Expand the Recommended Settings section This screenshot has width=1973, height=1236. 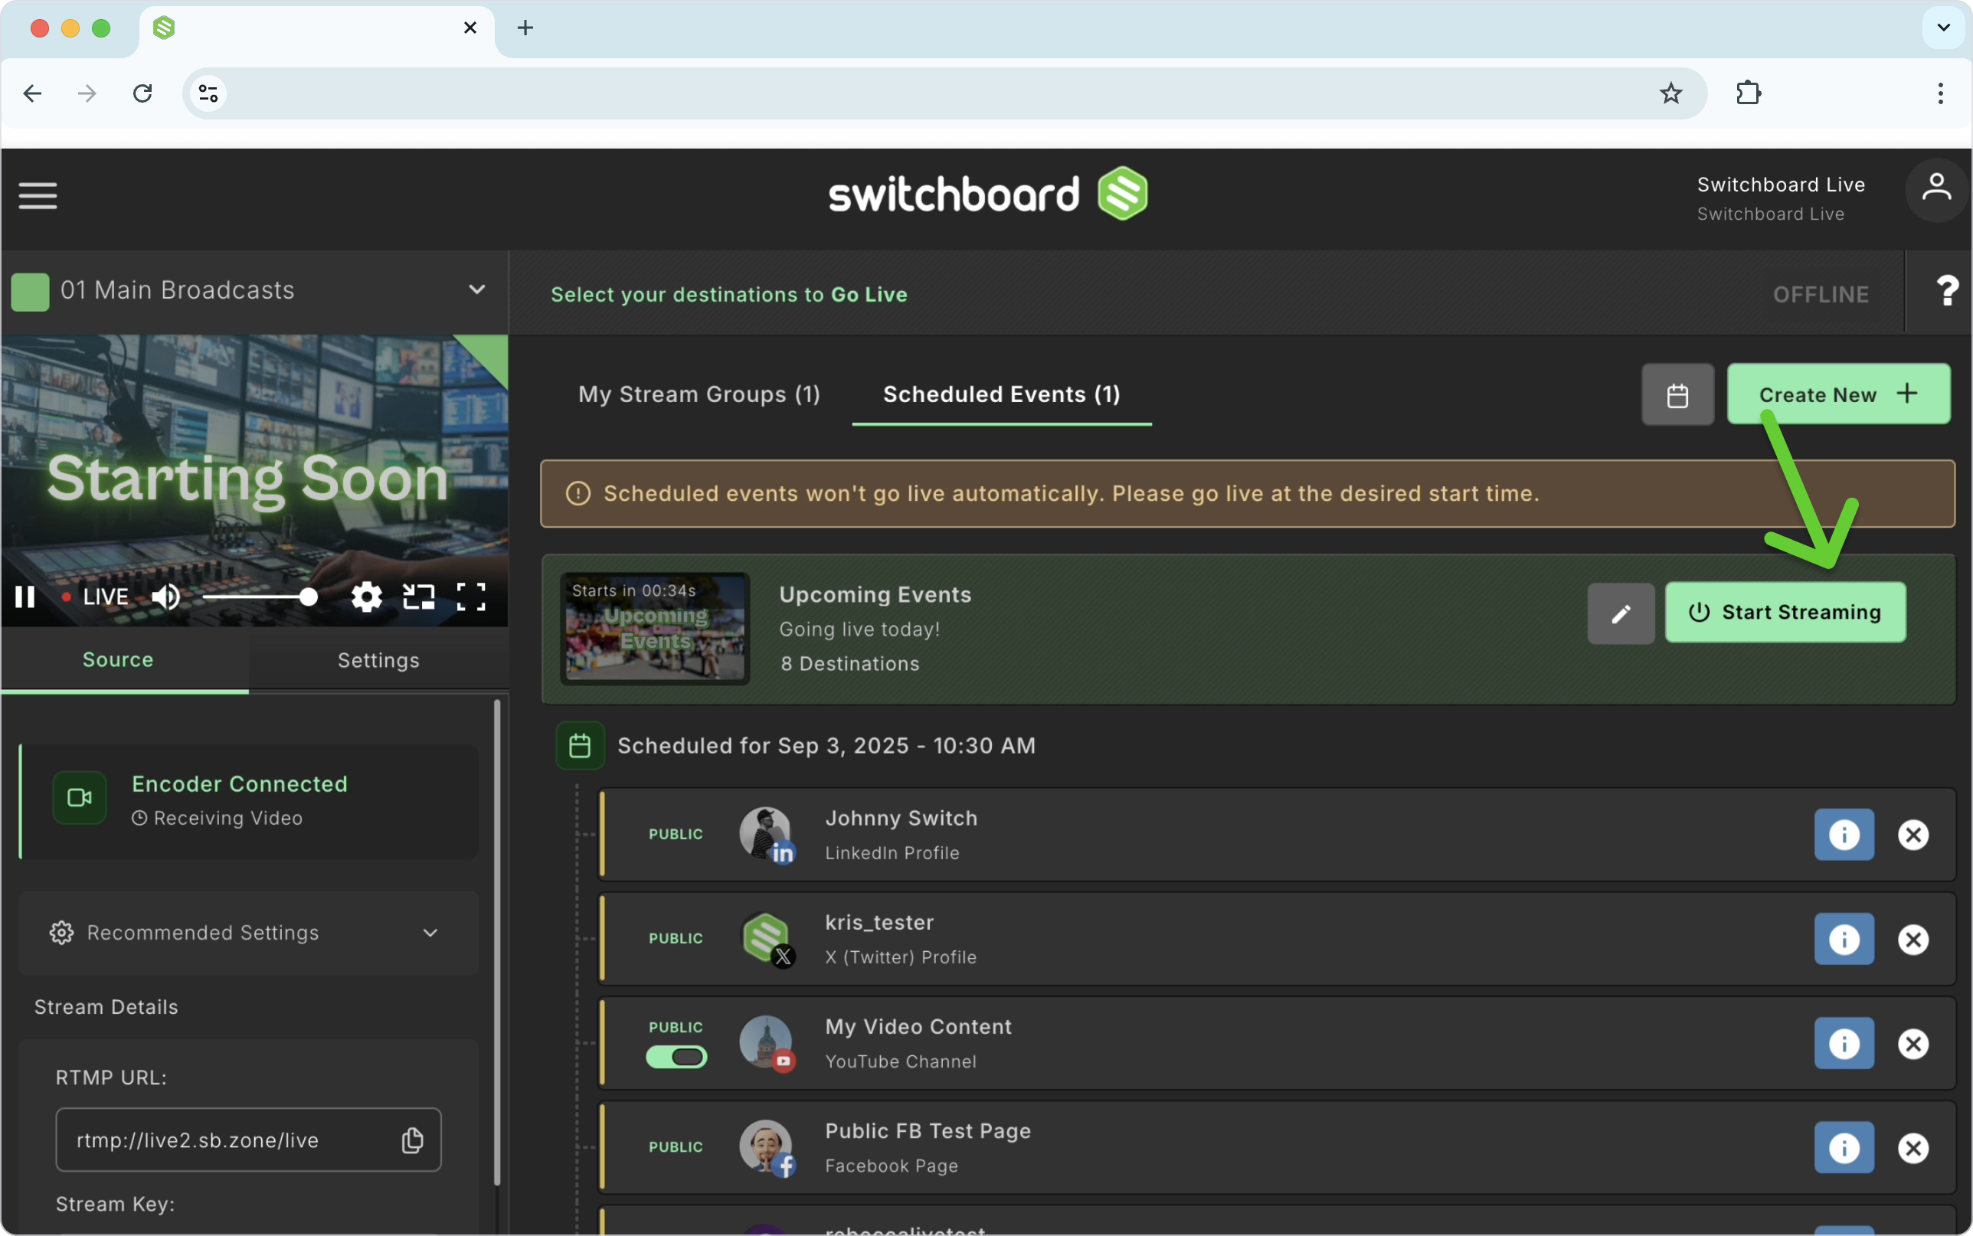point(247,933)
